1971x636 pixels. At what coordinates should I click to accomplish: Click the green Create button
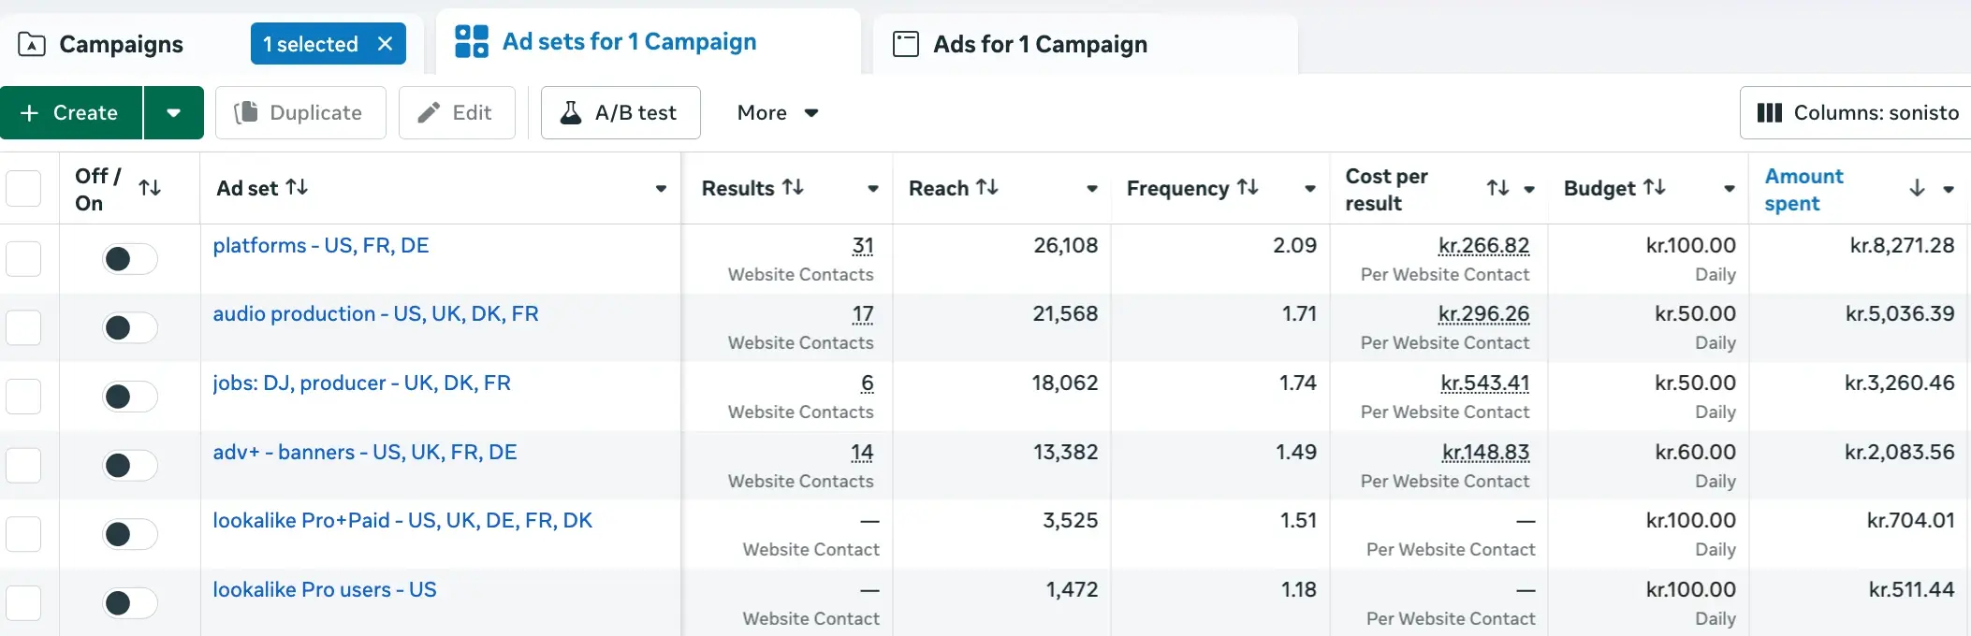pos(71,113)
